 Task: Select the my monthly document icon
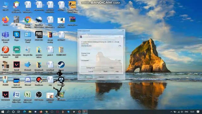tap(39, 6)
